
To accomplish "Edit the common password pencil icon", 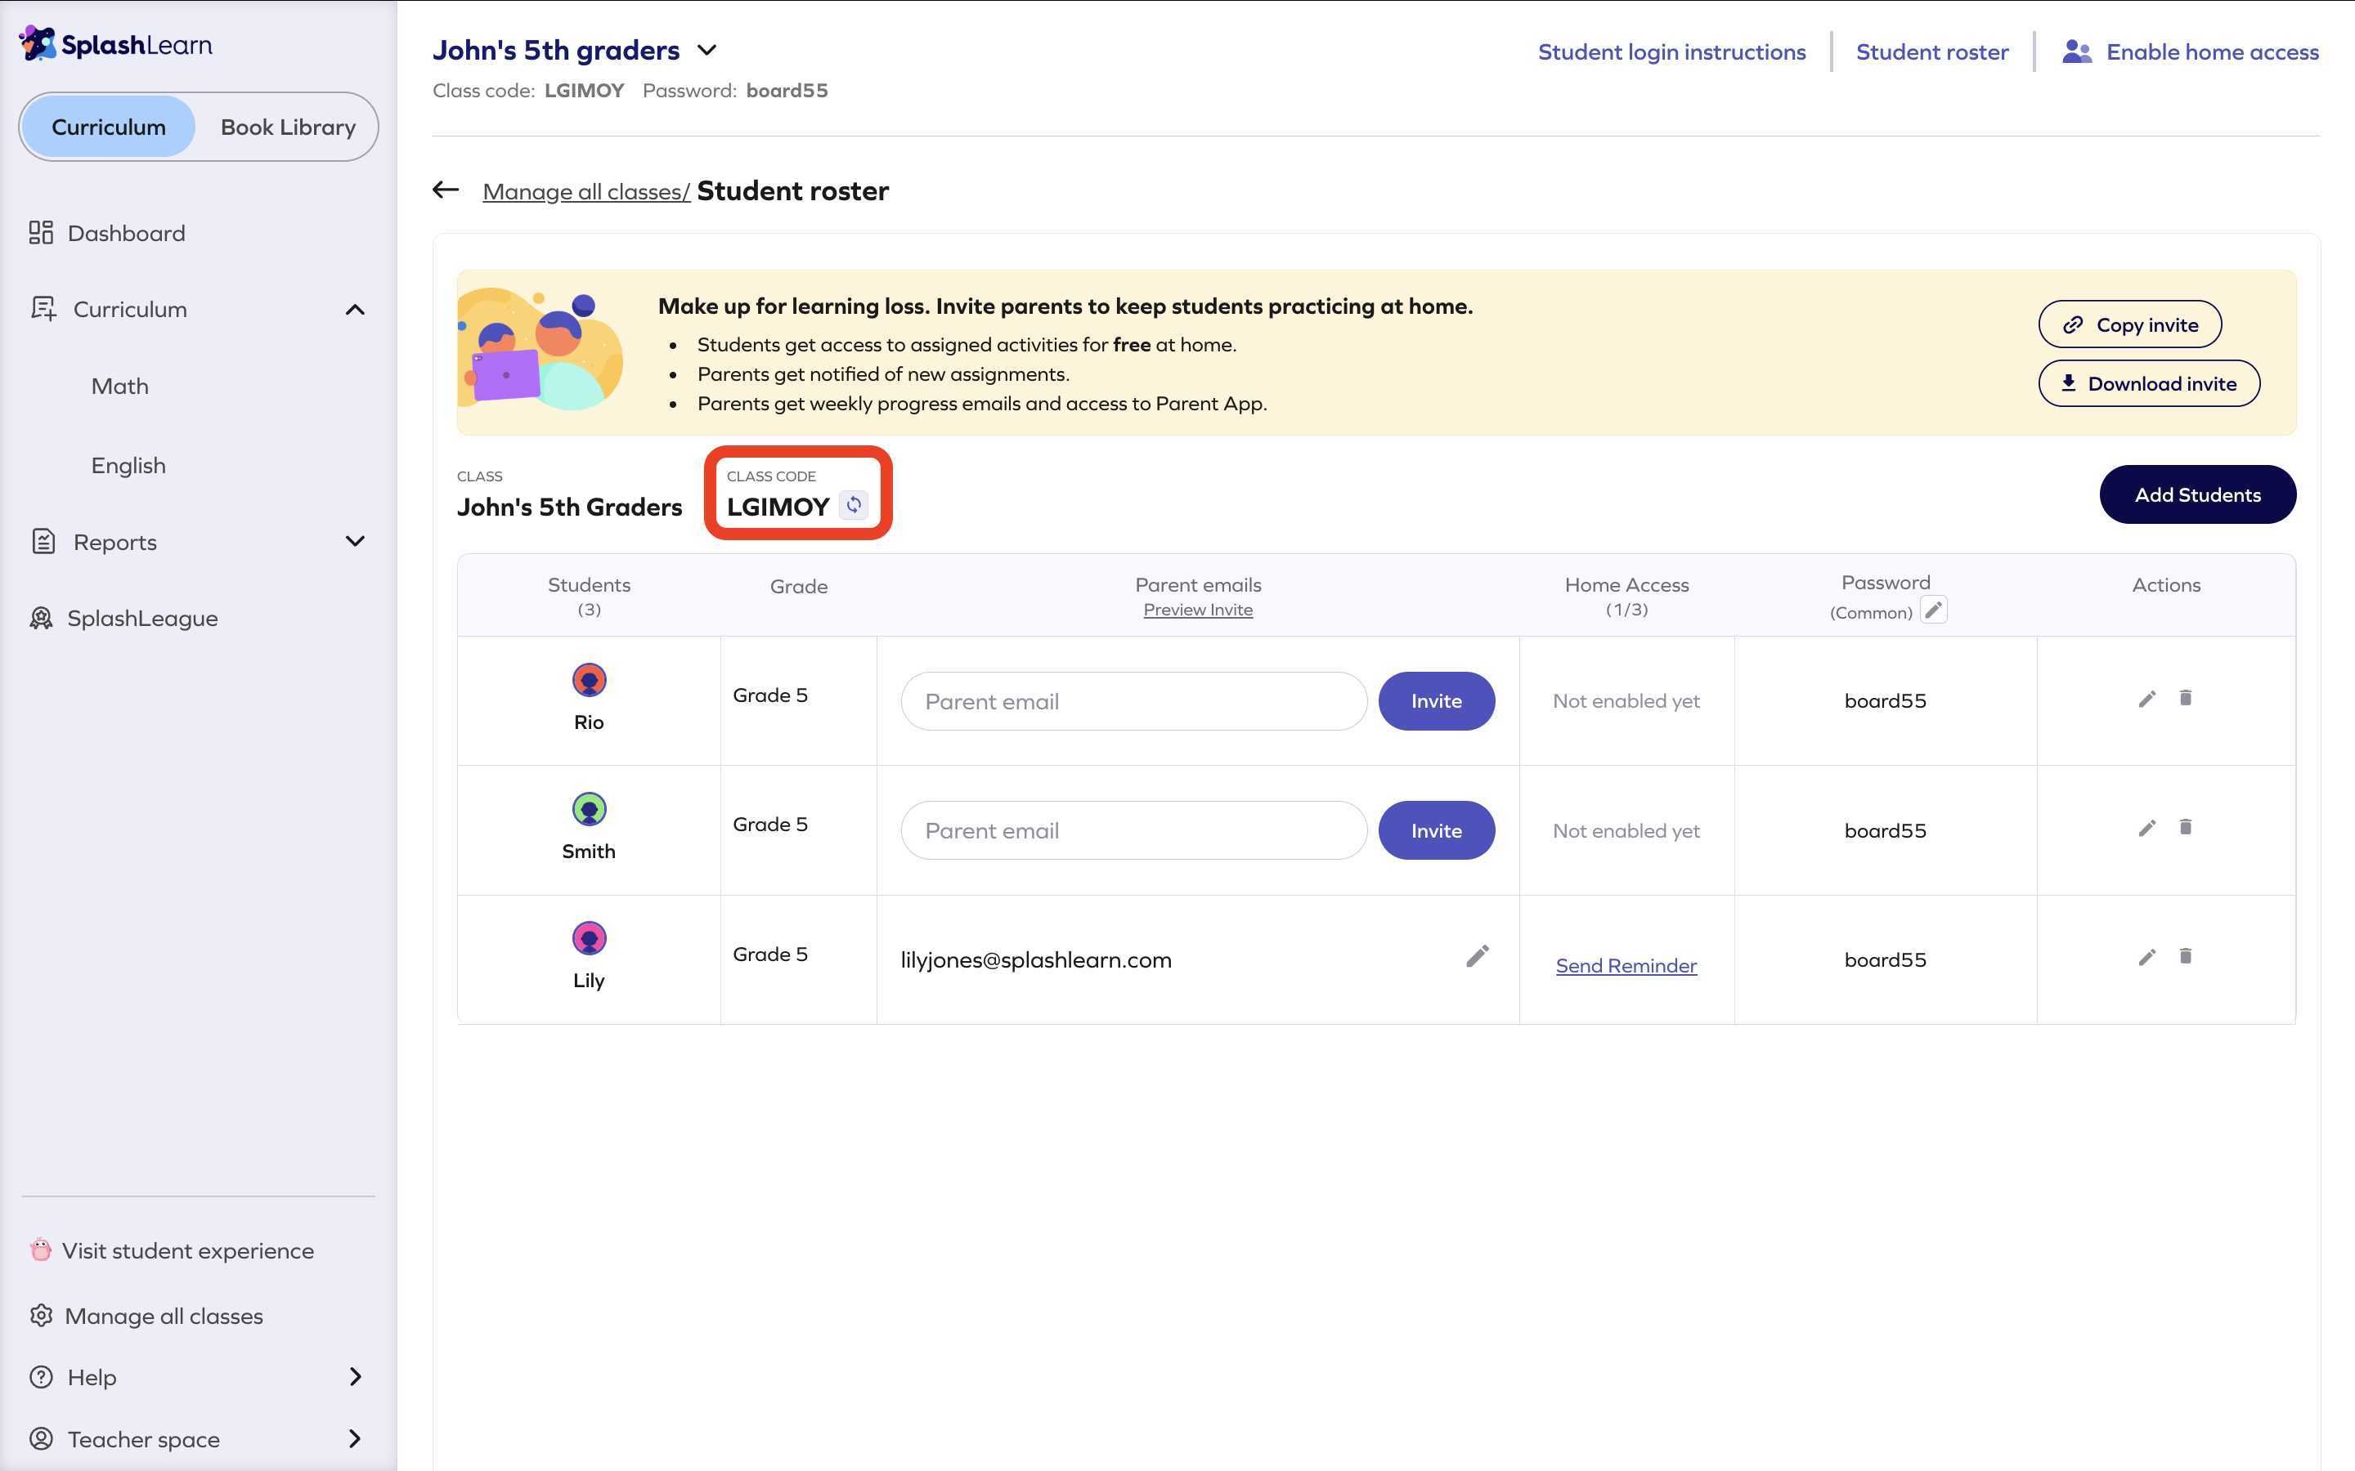I will (x=1934, y=610).
